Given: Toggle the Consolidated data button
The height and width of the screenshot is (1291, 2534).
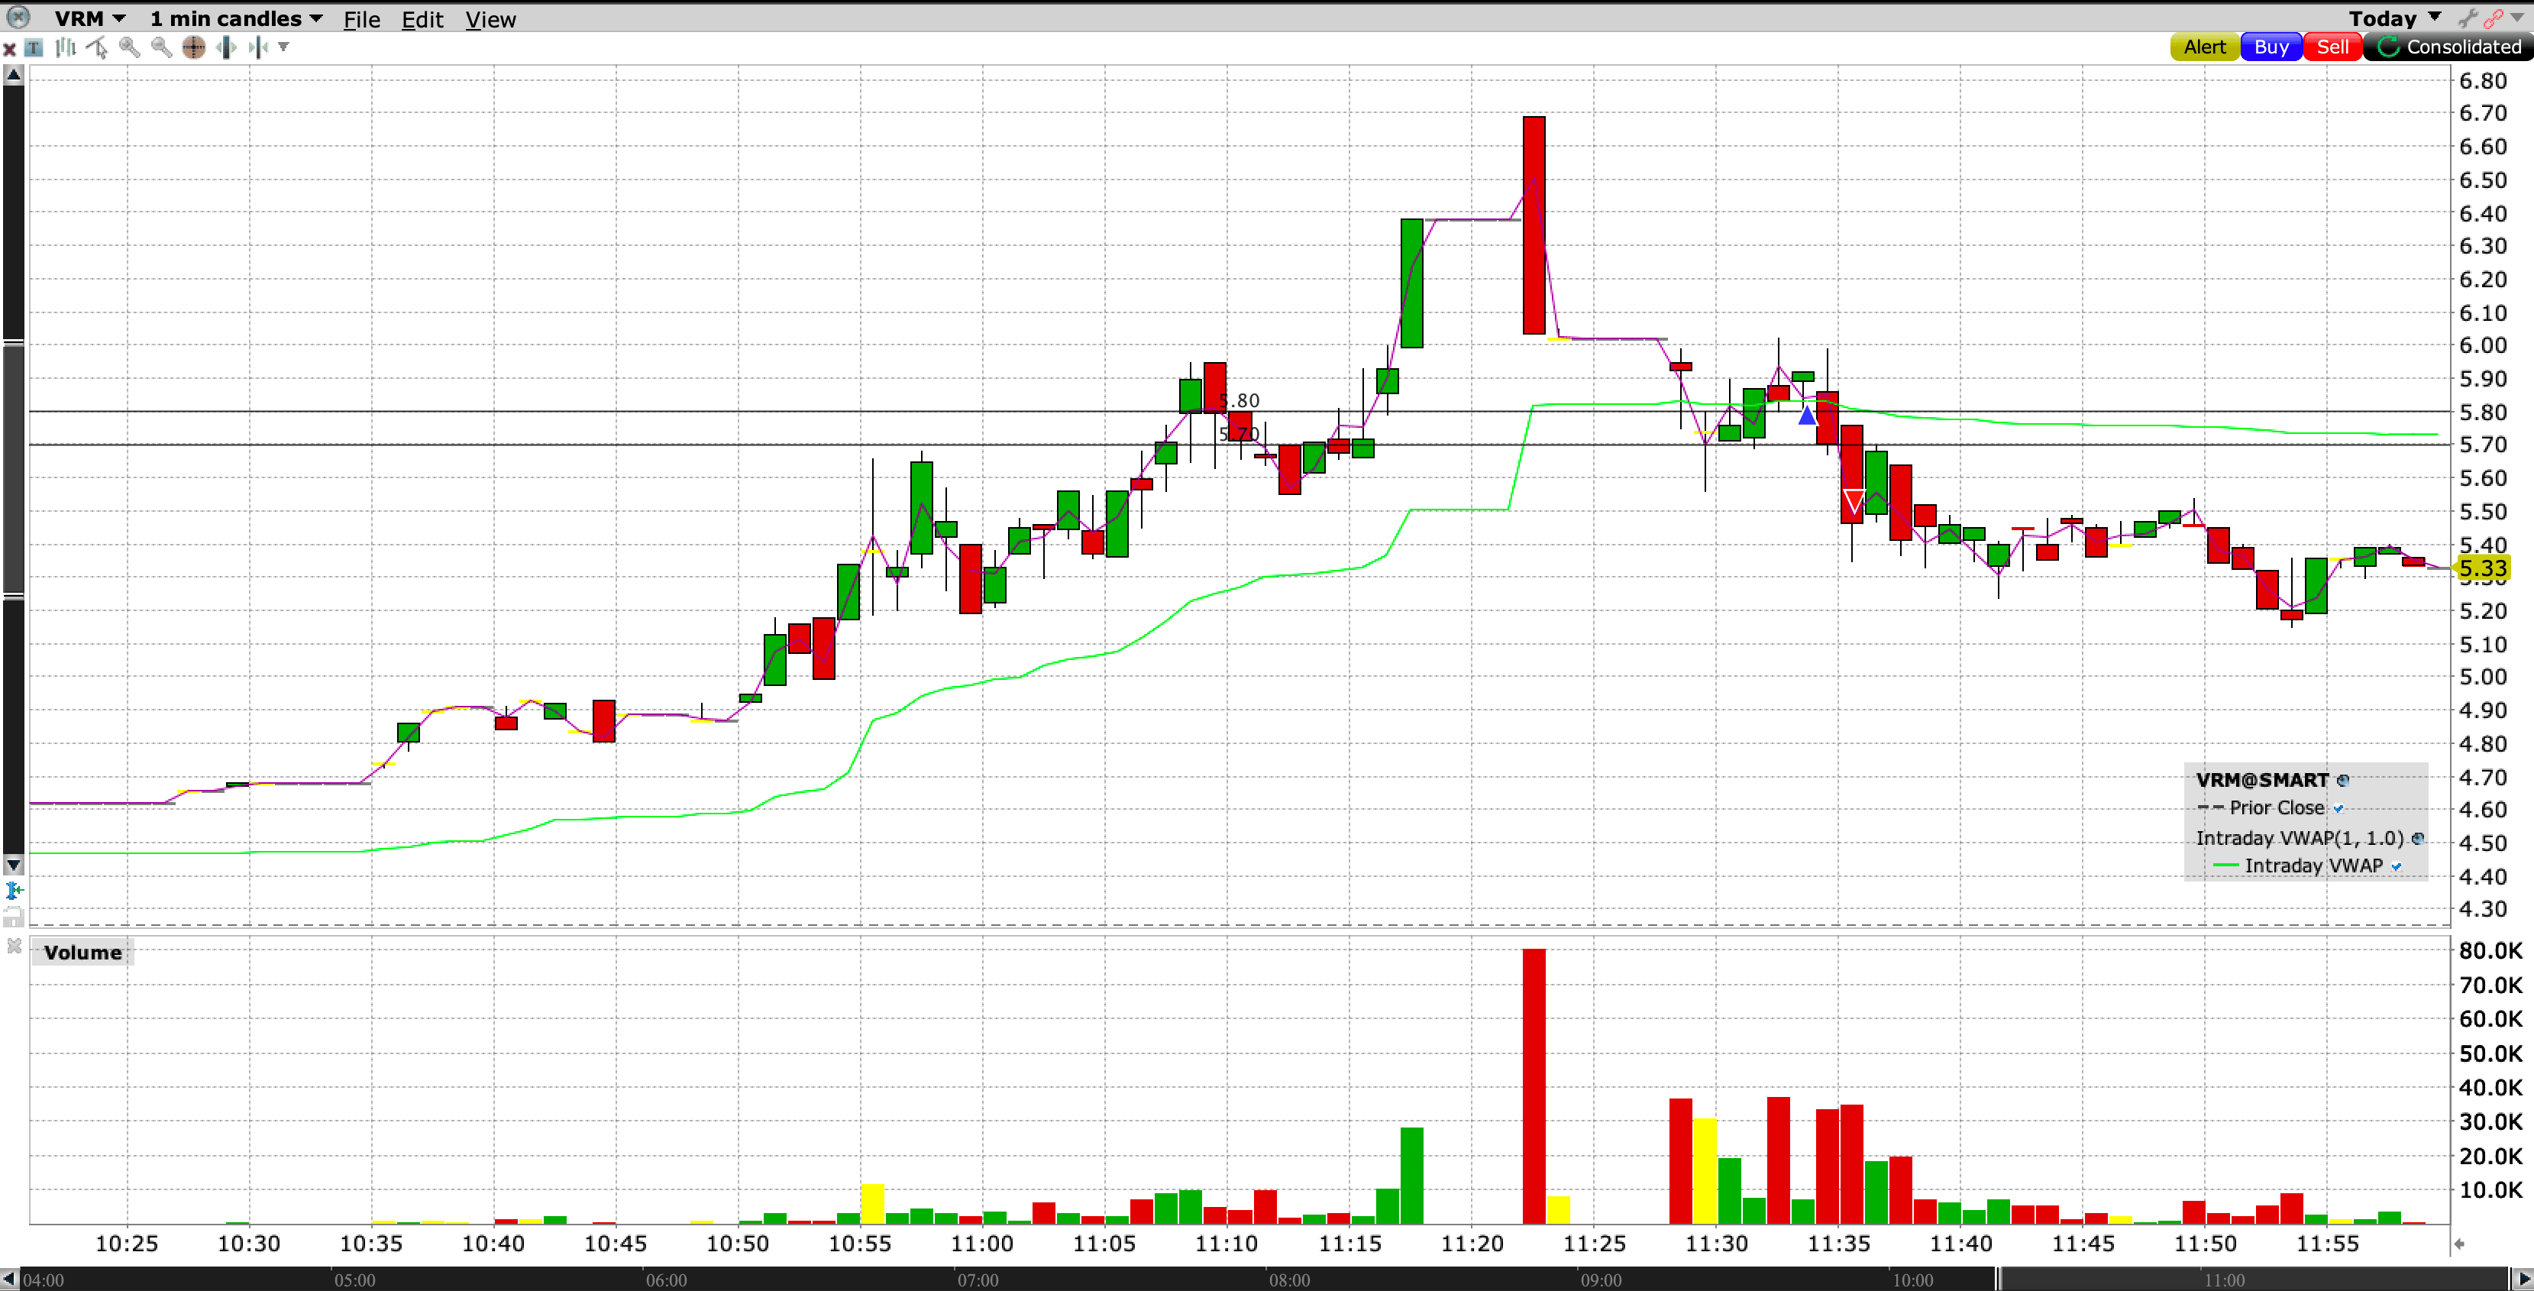Looking at the screenshot, I should (x=2448, y=47).
